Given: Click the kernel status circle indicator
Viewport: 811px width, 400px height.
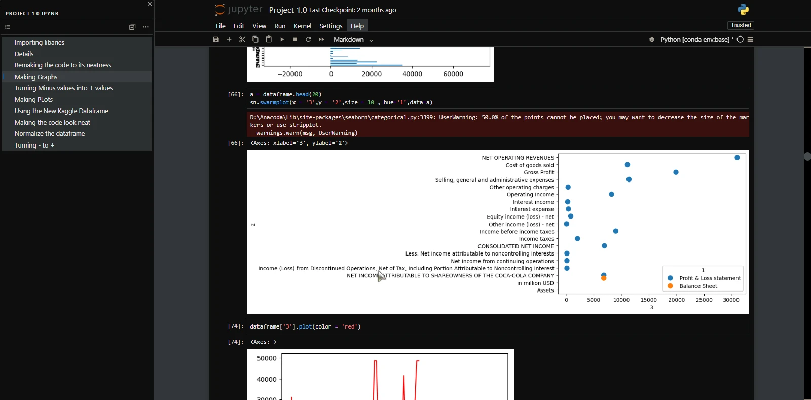Looking at the screenshot, I should (x=740, y=40).
